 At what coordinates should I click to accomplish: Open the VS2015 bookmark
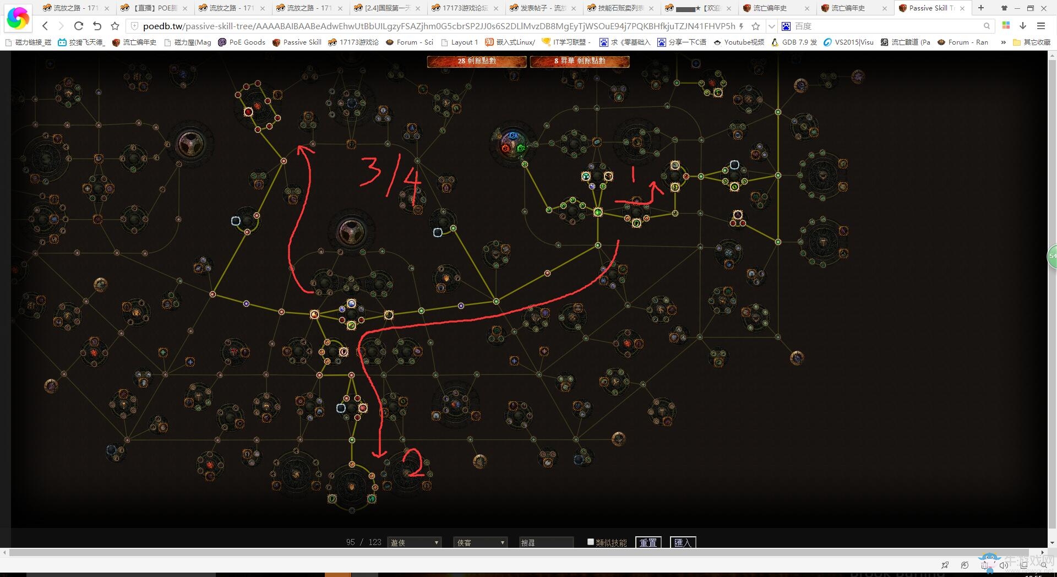(x=848, y=42)
